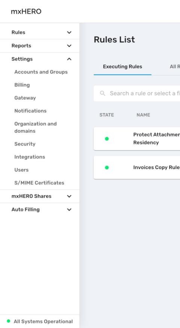Expand the mxHERO Shares chevron
180x328 pixels.
[x=69, y=196]
